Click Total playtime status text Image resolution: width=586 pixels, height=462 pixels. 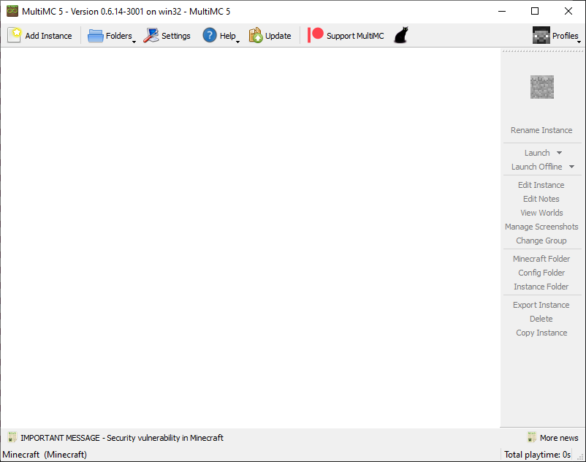pos(537,455)
